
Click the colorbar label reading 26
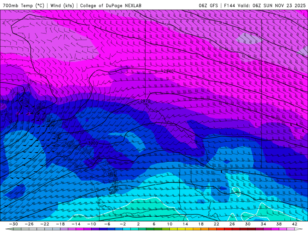click(x=232, y=224)
